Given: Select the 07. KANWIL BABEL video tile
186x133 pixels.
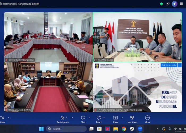Looking at the screenshot, I should click(137, 37).
